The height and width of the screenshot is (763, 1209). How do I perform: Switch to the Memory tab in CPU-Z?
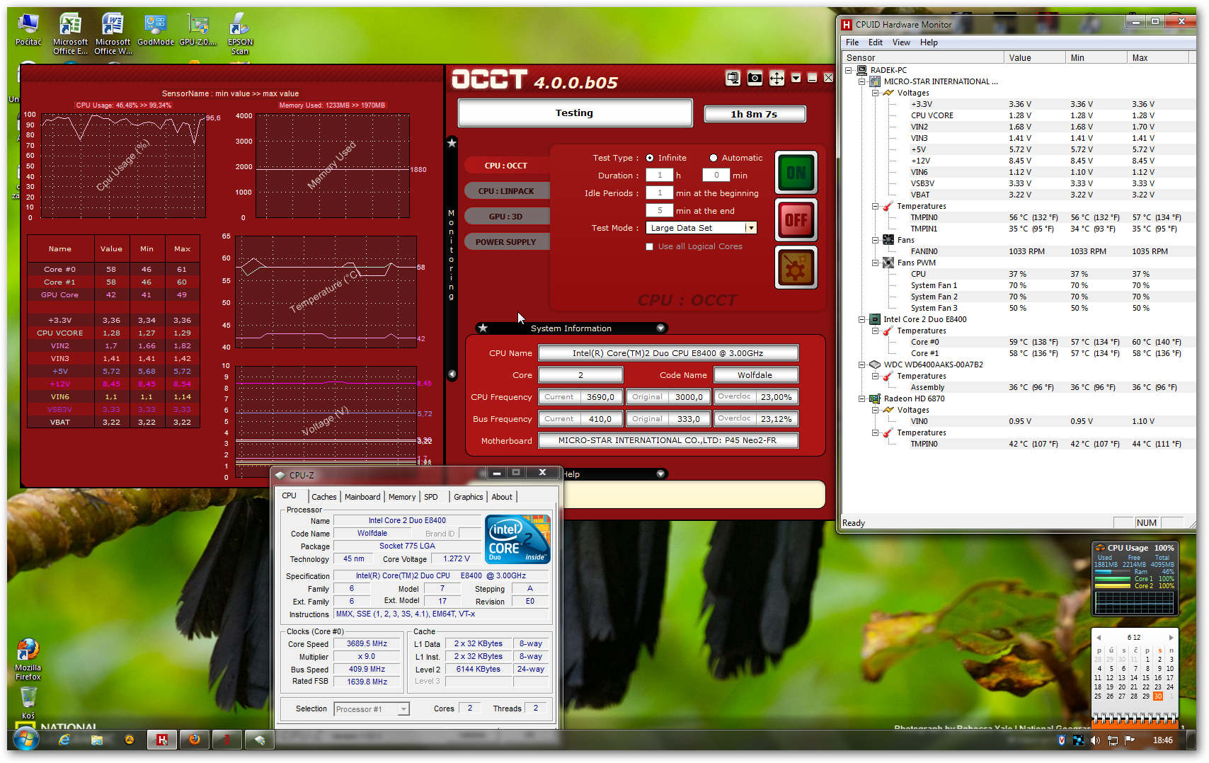[402, 497]
